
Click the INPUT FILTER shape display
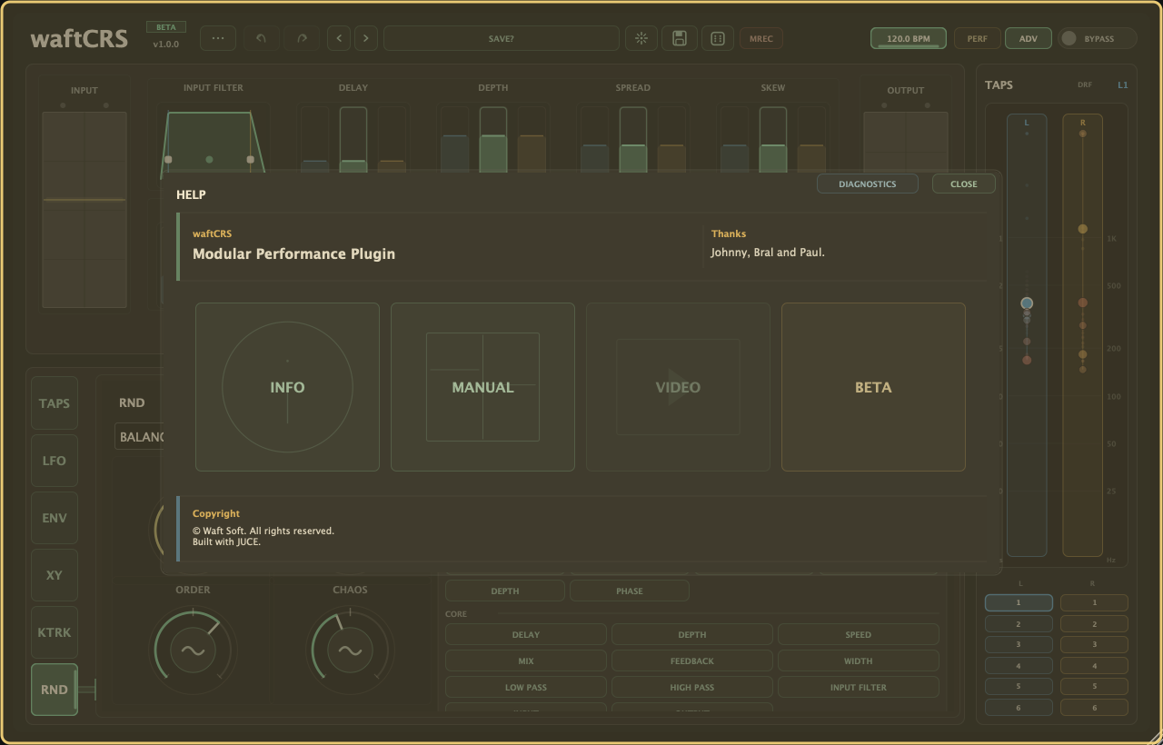point(214,141)
